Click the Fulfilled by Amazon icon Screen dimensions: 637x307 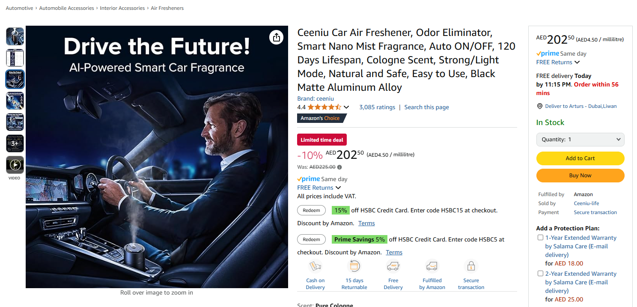coord(432,266)
